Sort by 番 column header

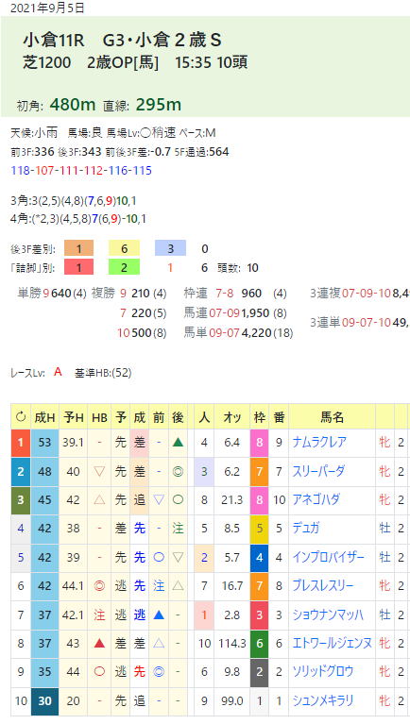coord(279,417)
